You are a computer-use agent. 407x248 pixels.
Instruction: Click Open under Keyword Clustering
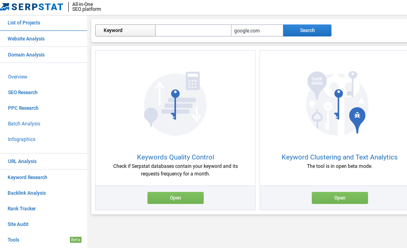(340, 198)
